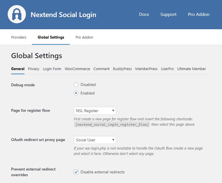The height and width of the screenshot is (183, 222).
Task: Switch to the Comment sub-tab
Action: pos(101,69)
